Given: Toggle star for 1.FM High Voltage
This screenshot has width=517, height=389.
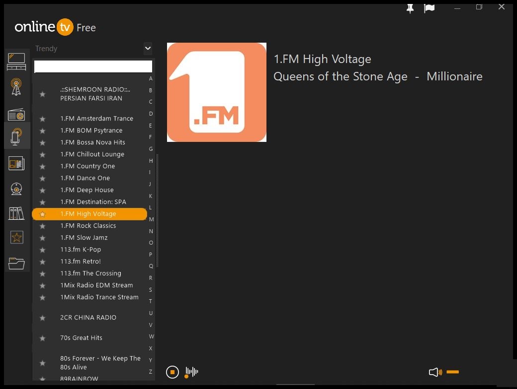Looking at the screenshot, I should point(43,214).
